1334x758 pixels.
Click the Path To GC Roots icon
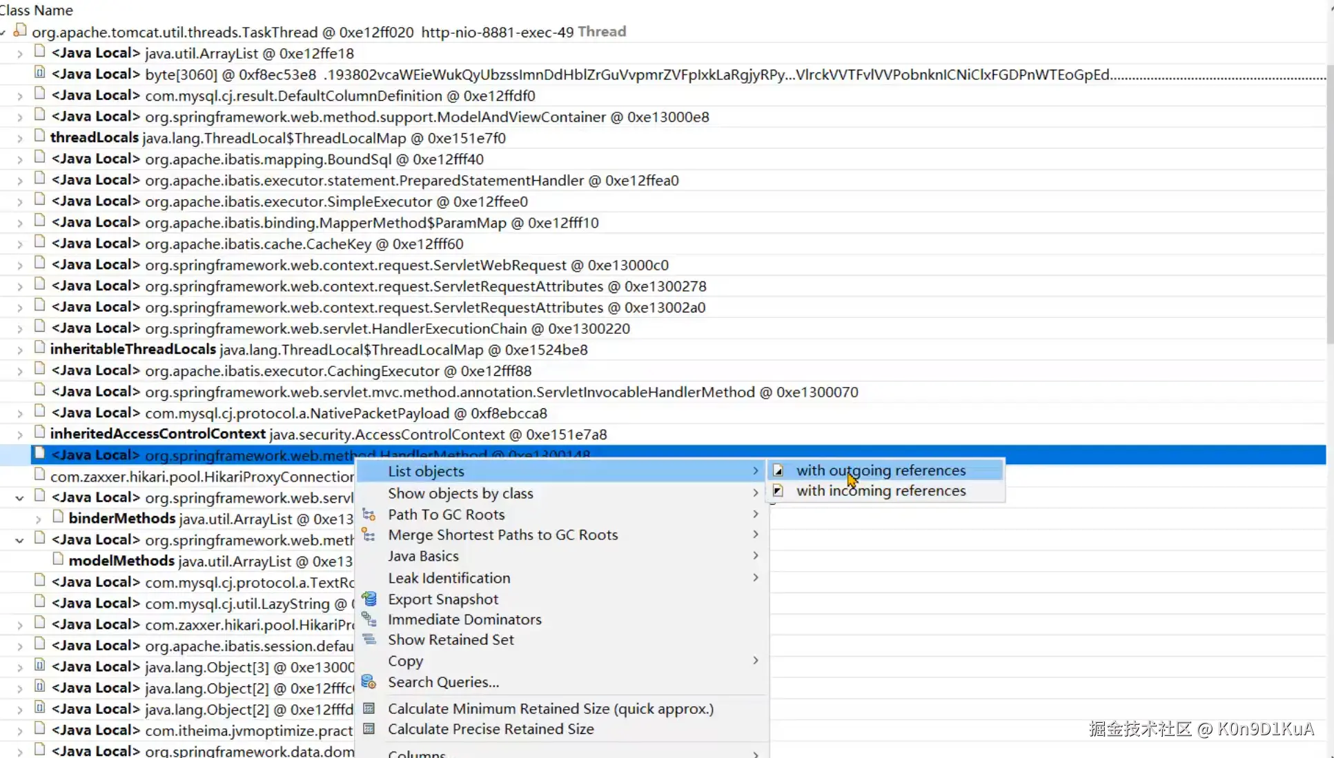[x=369, y=515]
